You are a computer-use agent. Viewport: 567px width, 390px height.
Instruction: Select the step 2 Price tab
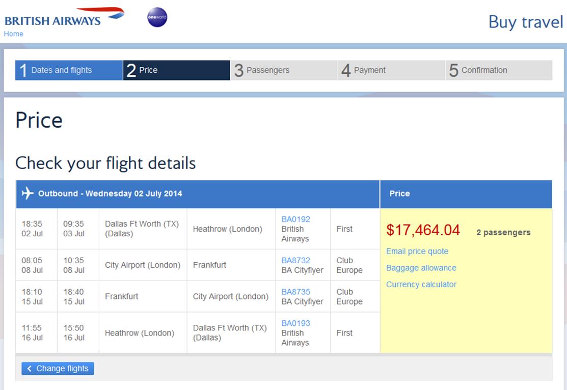click(x=176, y=70)
